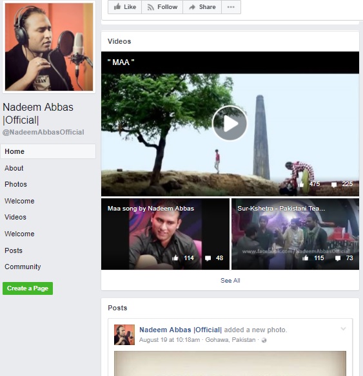Go to Photos in the sidebar
Viewport: 363px width, 376px height.
click(x=15, y=184)
